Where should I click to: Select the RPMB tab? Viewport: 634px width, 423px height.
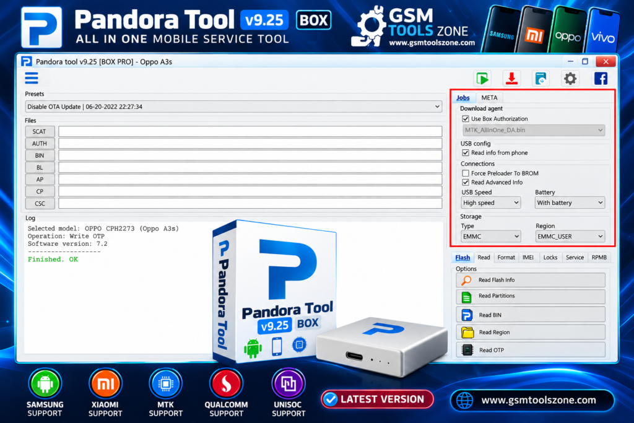click(x=599, y=257)
